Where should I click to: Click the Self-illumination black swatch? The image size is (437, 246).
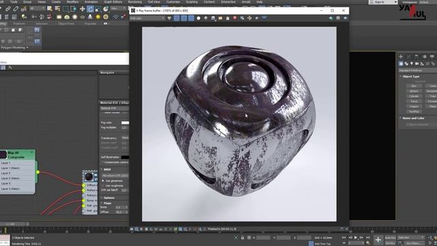125,157
